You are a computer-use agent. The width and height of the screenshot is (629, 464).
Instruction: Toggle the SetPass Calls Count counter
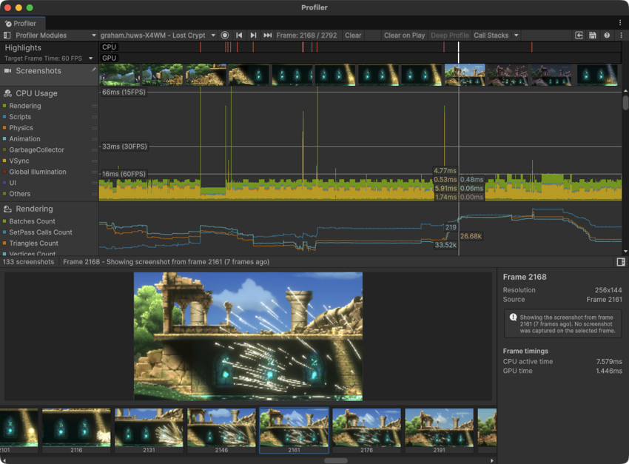point(4,232)
